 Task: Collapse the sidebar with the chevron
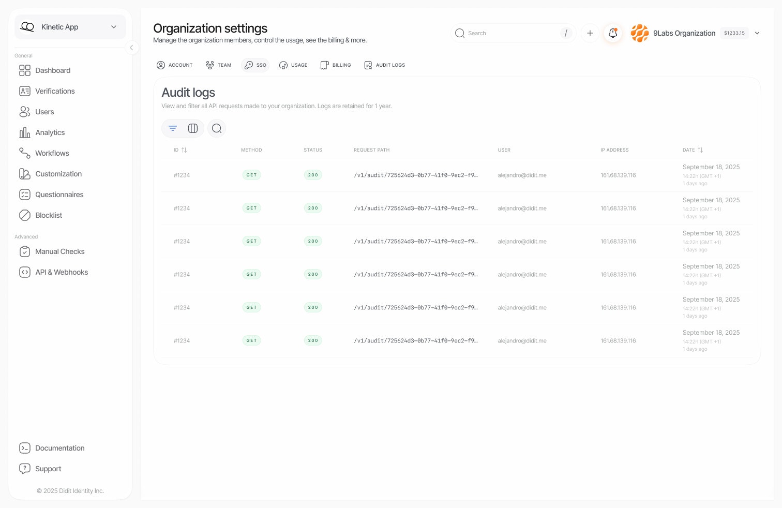(132, 48)
